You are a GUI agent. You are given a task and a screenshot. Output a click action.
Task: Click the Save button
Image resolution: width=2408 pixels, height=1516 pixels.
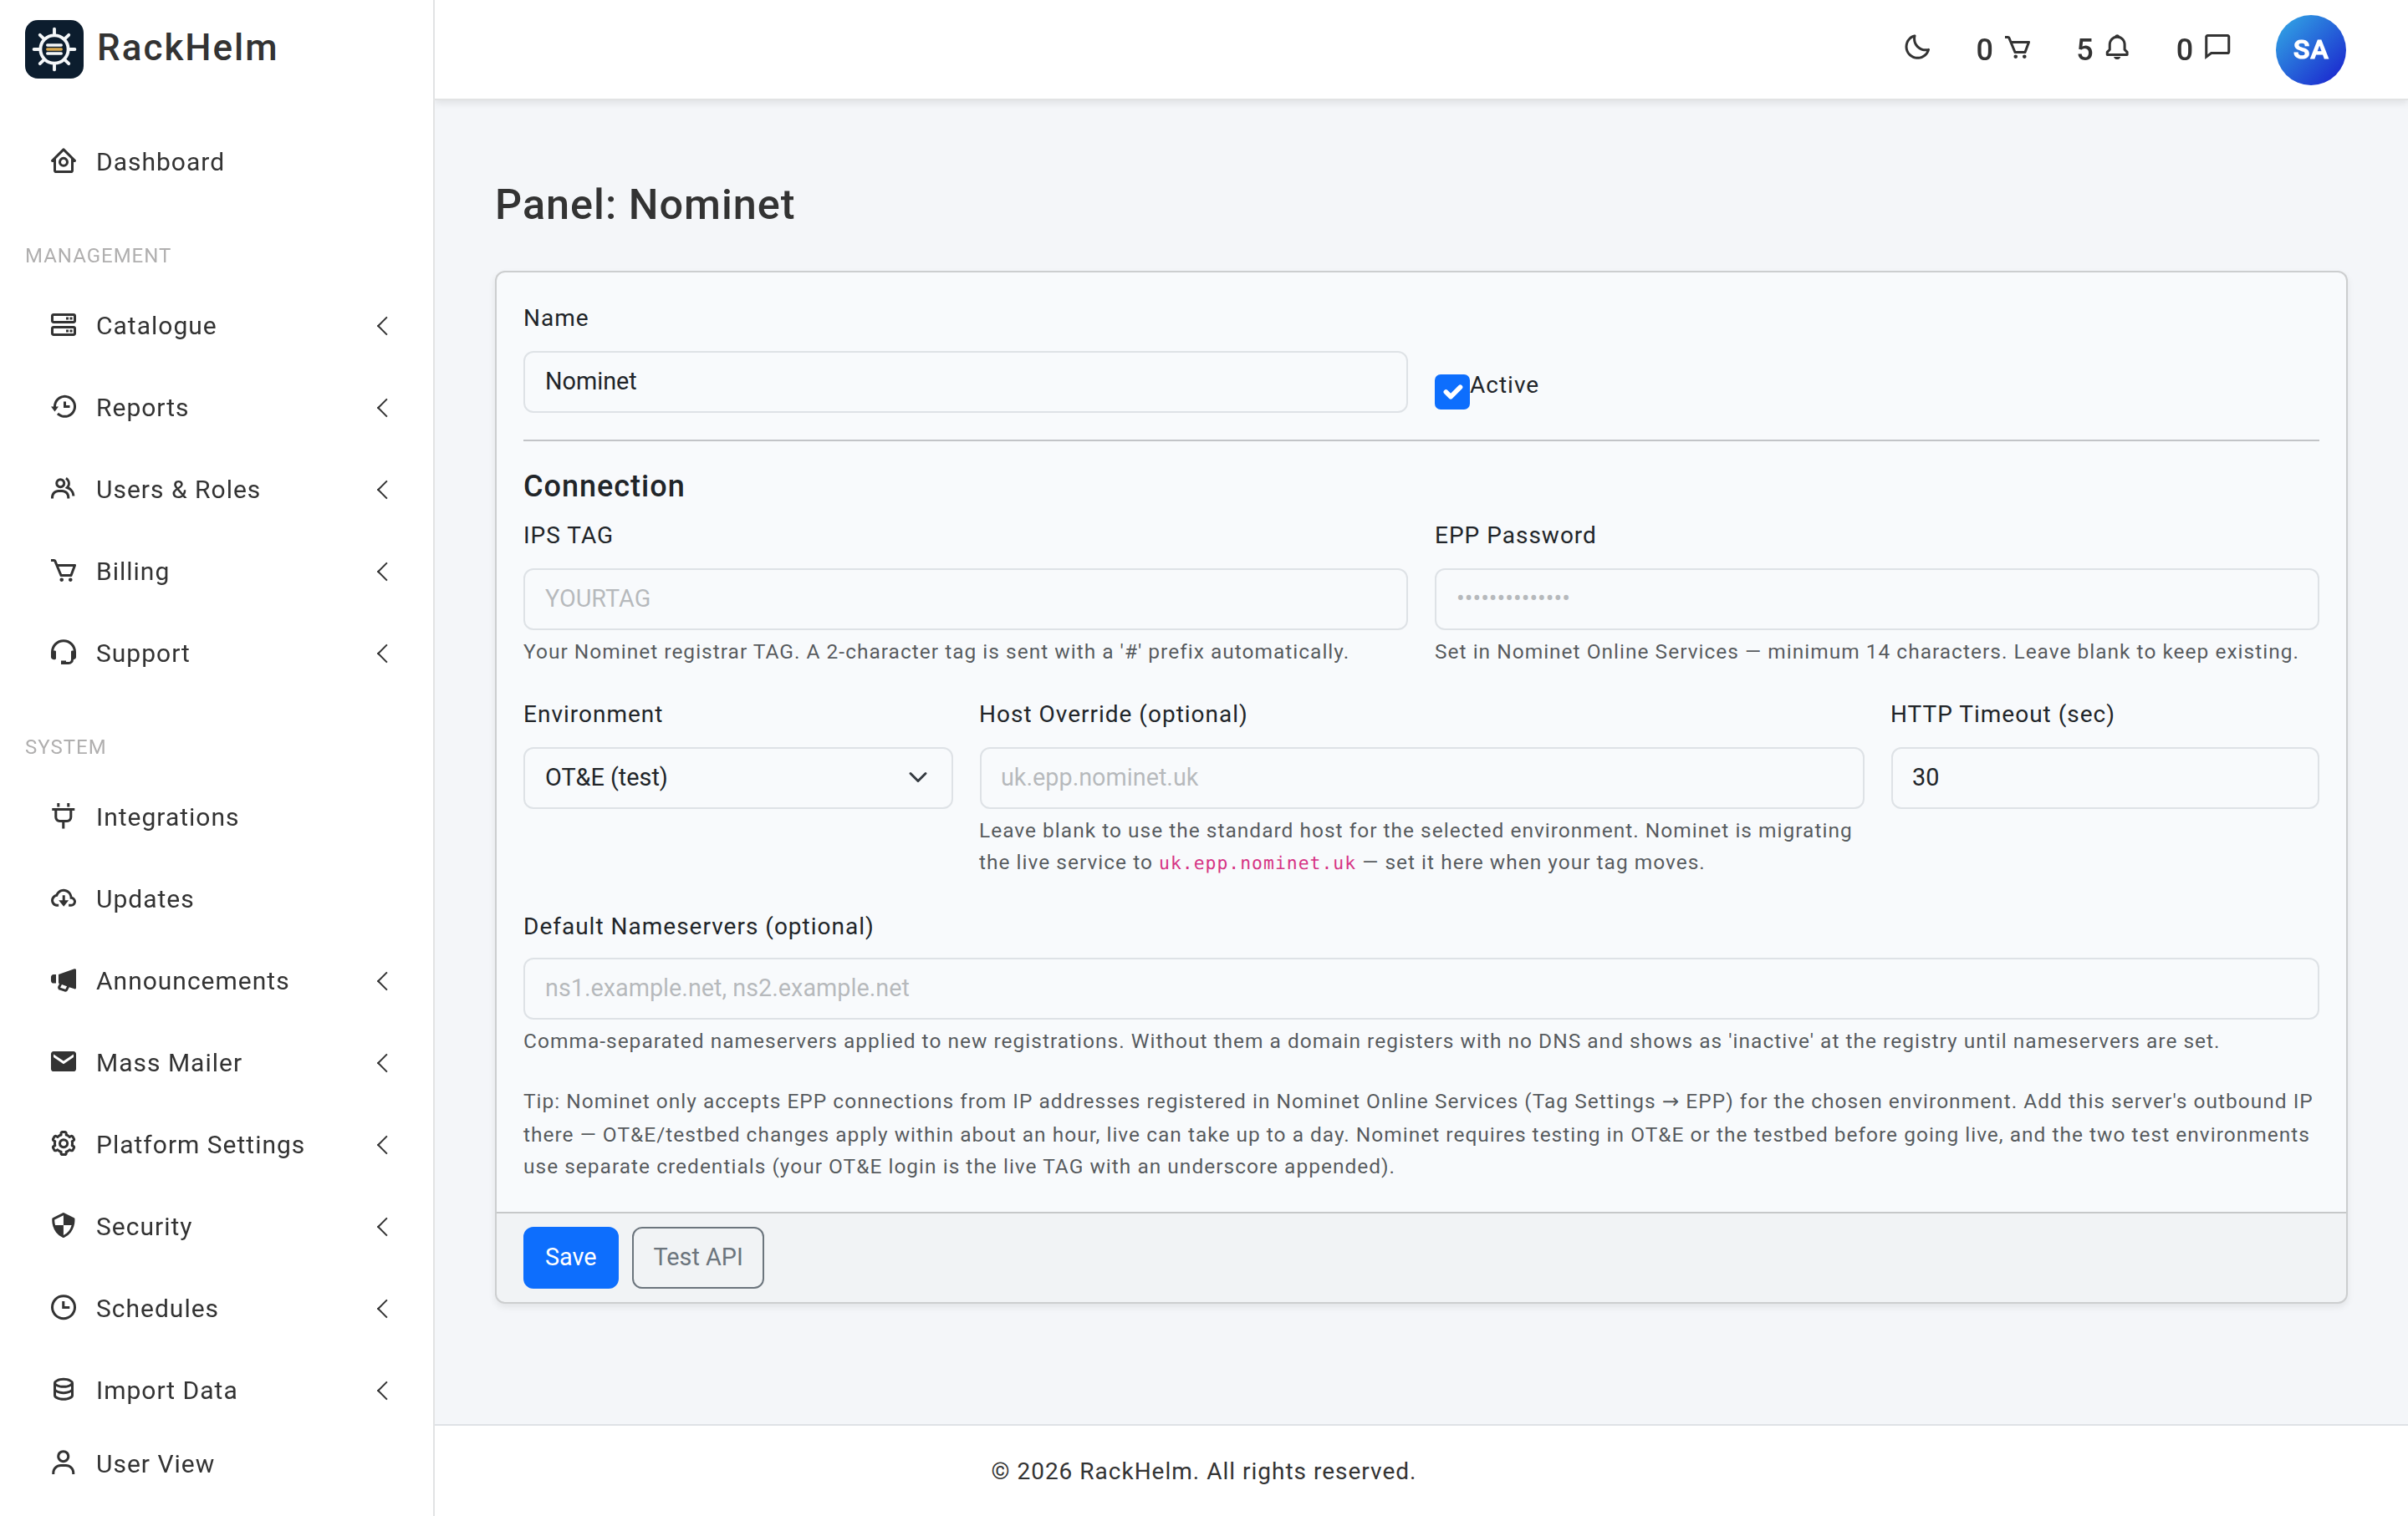point(570,1257)
